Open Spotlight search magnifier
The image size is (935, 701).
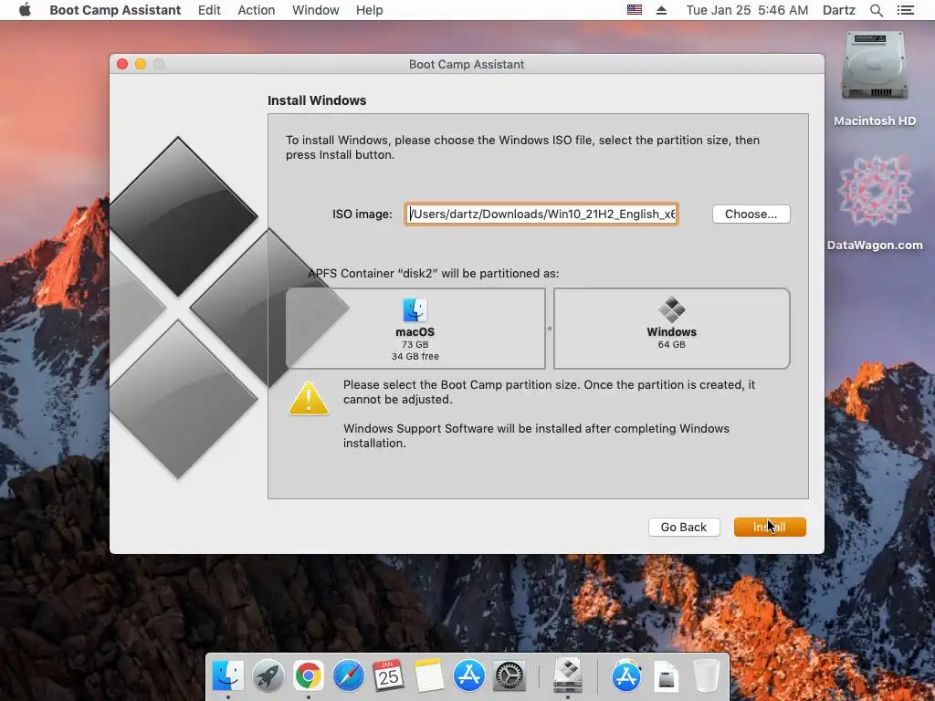coord(876,10)
